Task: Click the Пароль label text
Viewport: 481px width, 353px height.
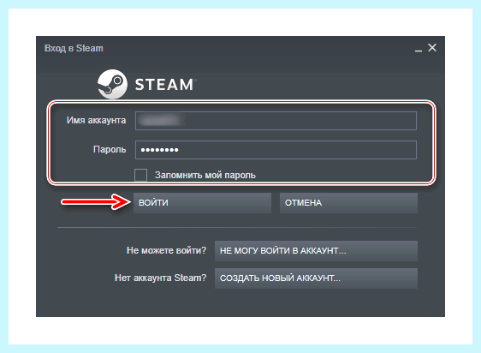Action: point(110,149)
